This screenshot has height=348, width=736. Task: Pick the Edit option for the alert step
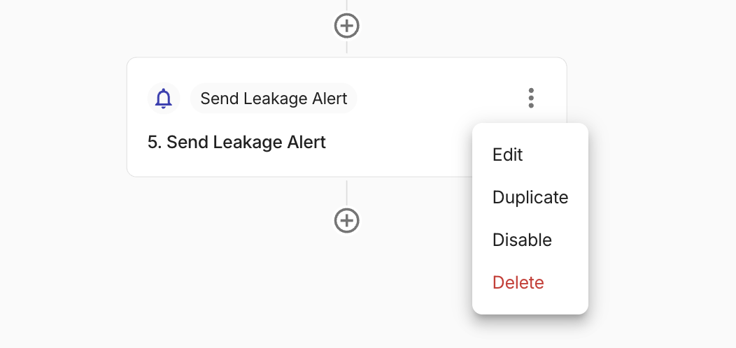508,154
